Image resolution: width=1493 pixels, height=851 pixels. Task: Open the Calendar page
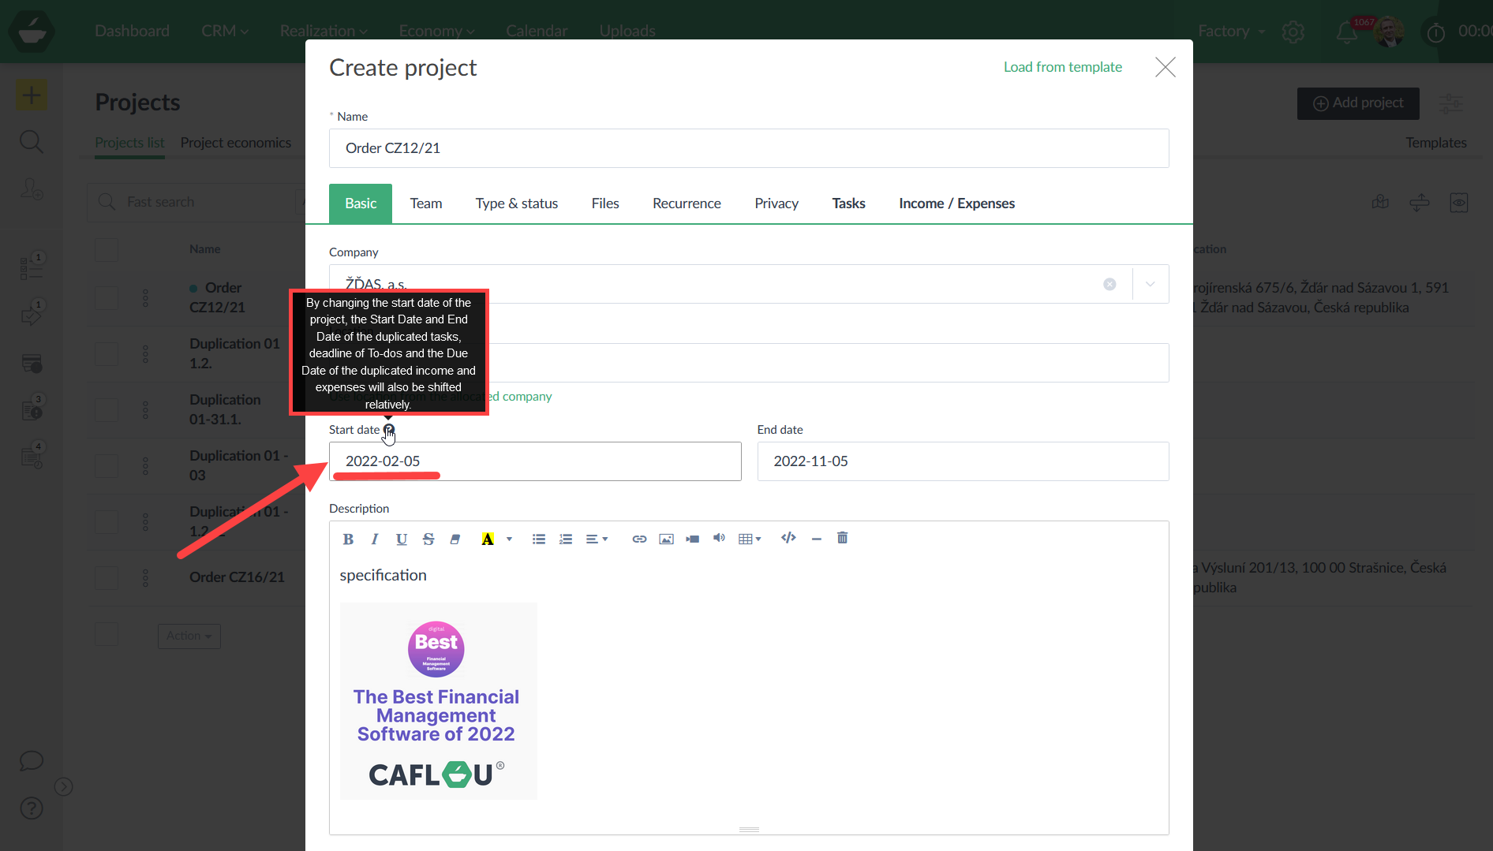537,31
